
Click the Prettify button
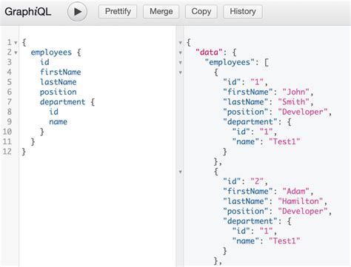coord(118,11)
